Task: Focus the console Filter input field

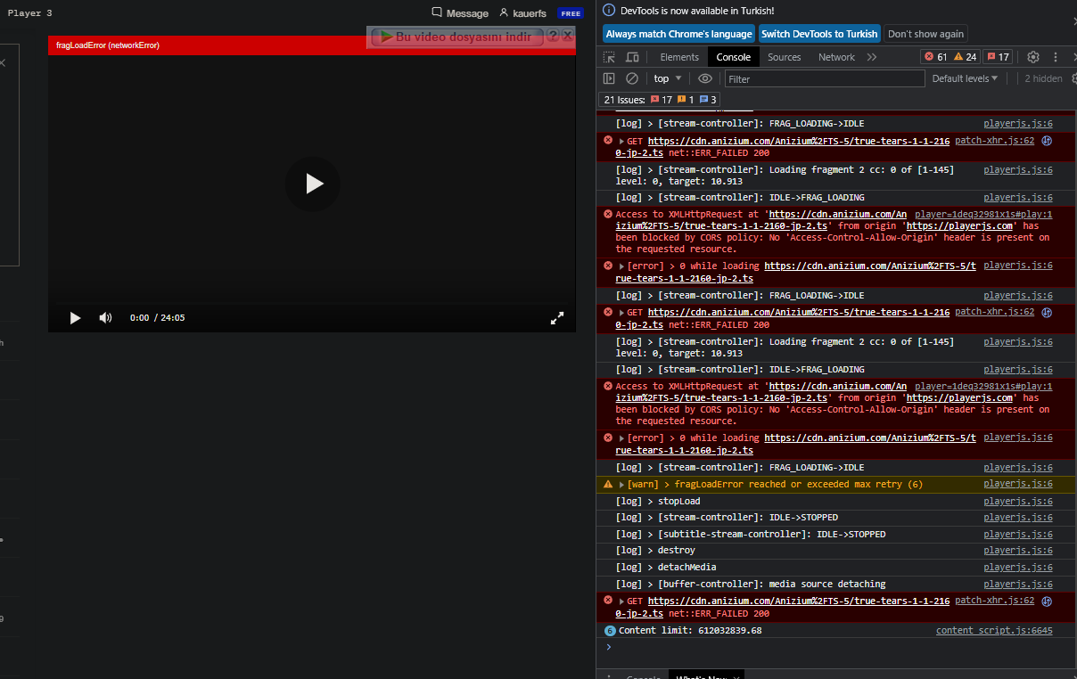Action: tap(825, 78)
